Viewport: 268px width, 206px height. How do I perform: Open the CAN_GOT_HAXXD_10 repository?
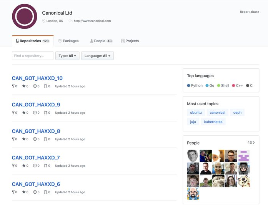pos(37,78)
